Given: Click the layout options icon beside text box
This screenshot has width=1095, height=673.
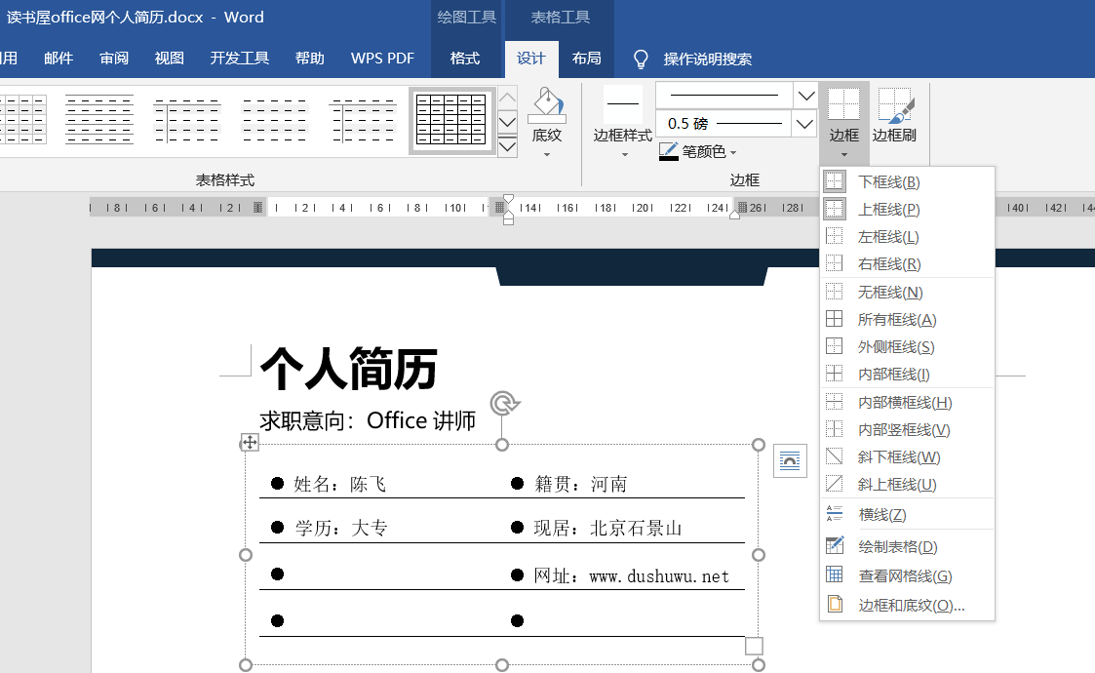Looking at the screenshot, I should tap(790, 460).
